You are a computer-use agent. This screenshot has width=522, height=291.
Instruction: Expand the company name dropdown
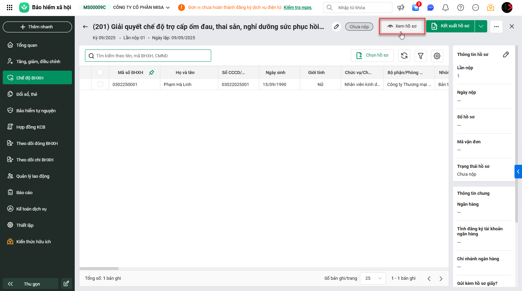168,8
